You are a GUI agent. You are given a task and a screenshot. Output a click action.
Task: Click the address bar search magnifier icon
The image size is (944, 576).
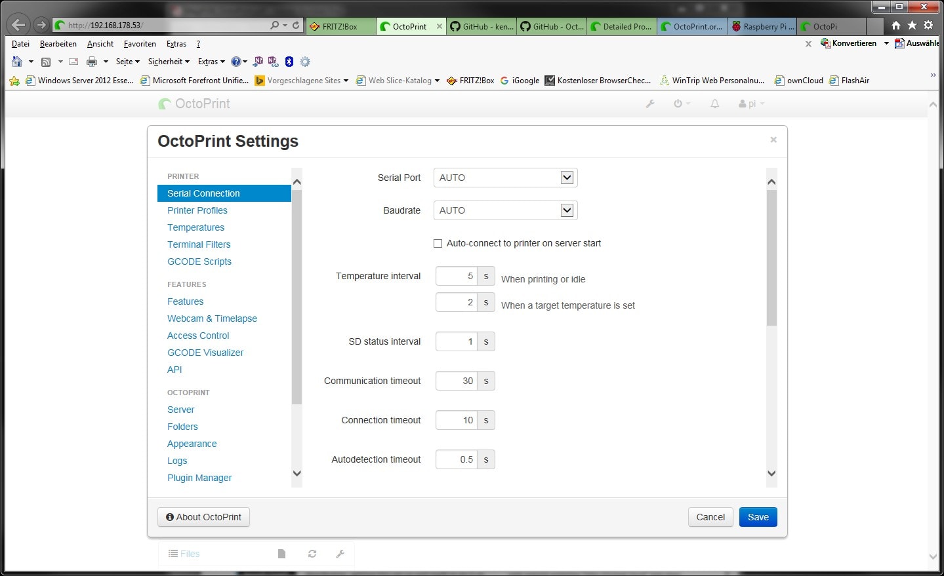[275, 26]
